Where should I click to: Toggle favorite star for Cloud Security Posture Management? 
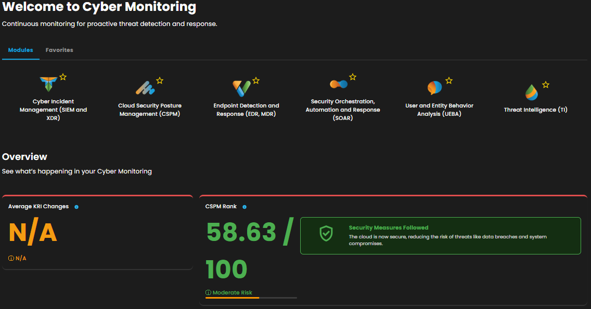tap(160, 80)
